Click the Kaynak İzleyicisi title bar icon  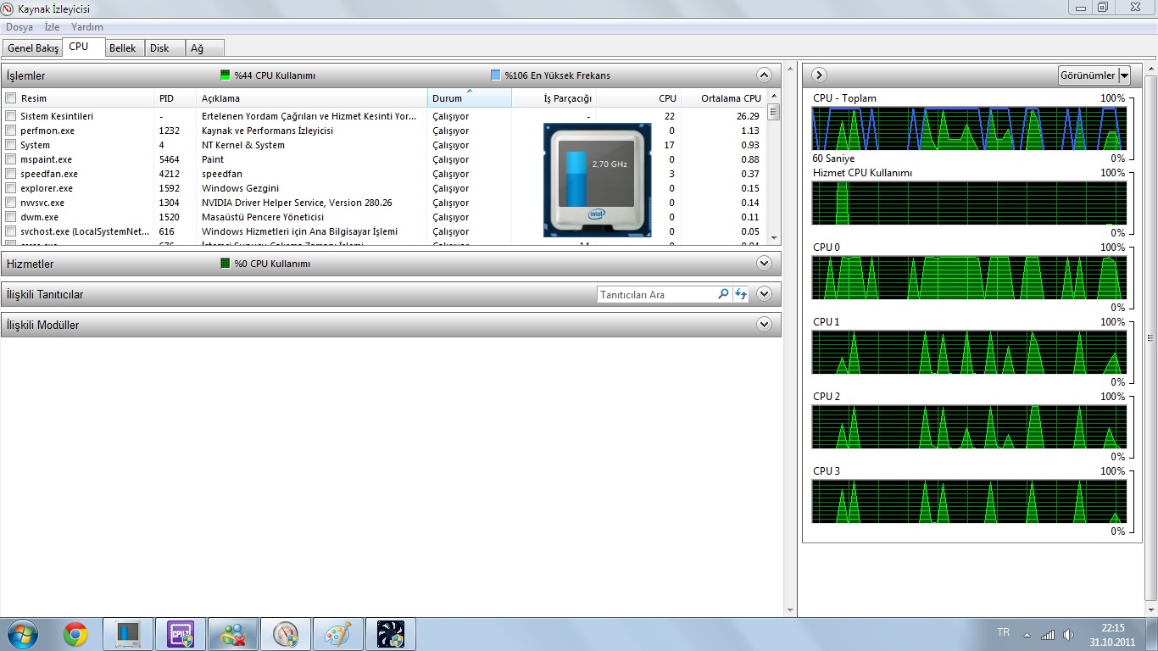8,8
